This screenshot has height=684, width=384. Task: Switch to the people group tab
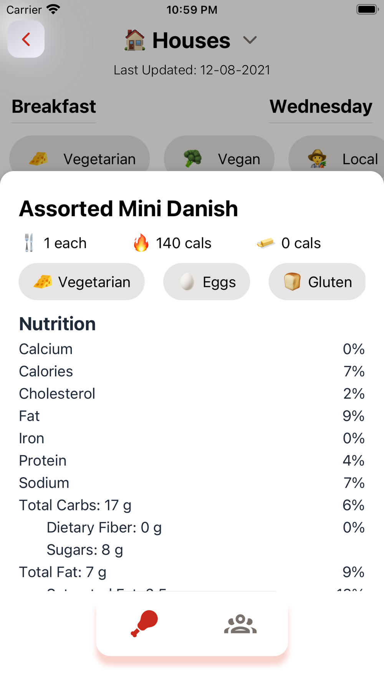pyautogui.click(x=240, y=624)
